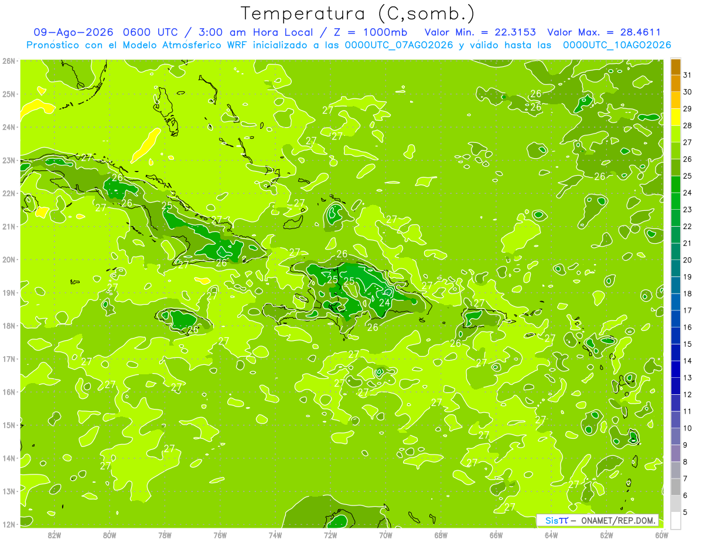
Task: Pick the purple swatch between 9 and 10
Action: point(675,436)
